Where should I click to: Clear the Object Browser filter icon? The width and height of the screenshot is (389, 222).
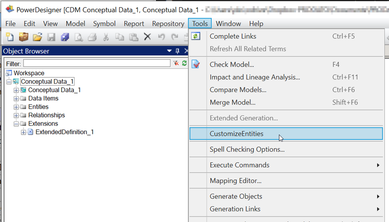tap(176, 63)
